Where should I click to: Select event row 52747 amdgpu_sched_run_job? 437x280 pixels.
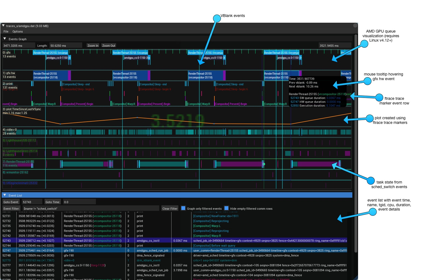[x=175, y=250]
